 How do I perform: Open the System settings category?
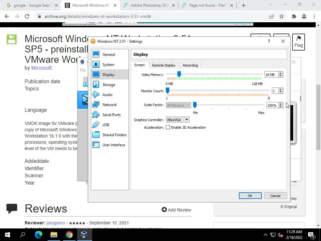coord(110,65)
